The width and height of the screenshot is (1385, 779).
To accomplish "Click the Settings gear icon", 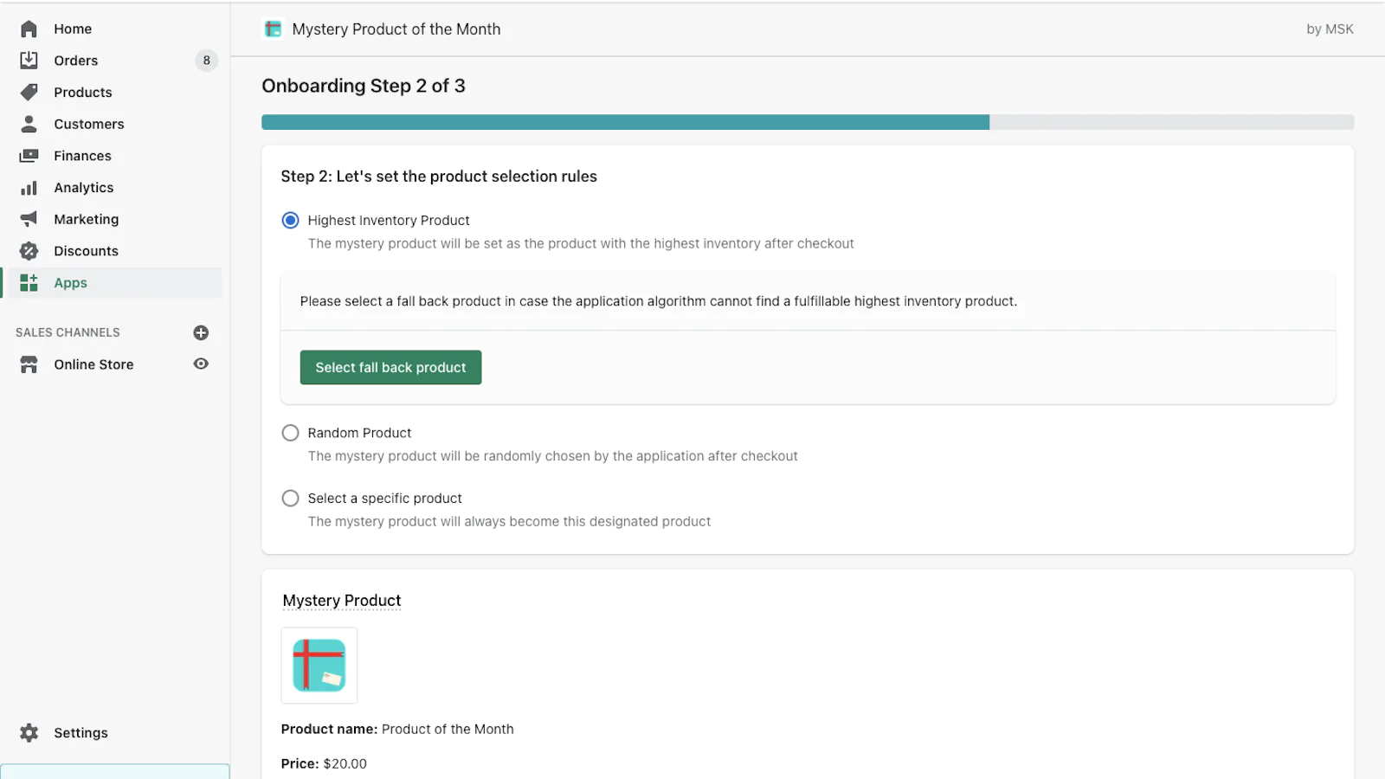I will (29, 733).
